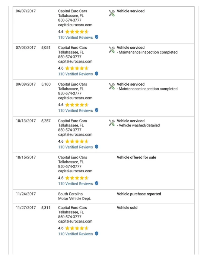Click the service wrench icon for 07/03/2017

(112, 50)
